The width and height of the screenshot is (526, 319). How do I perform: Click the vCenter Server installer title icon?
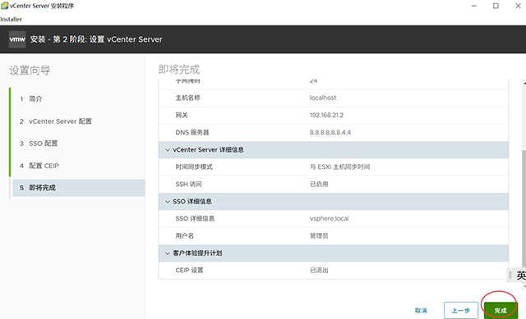click(4, 6)
